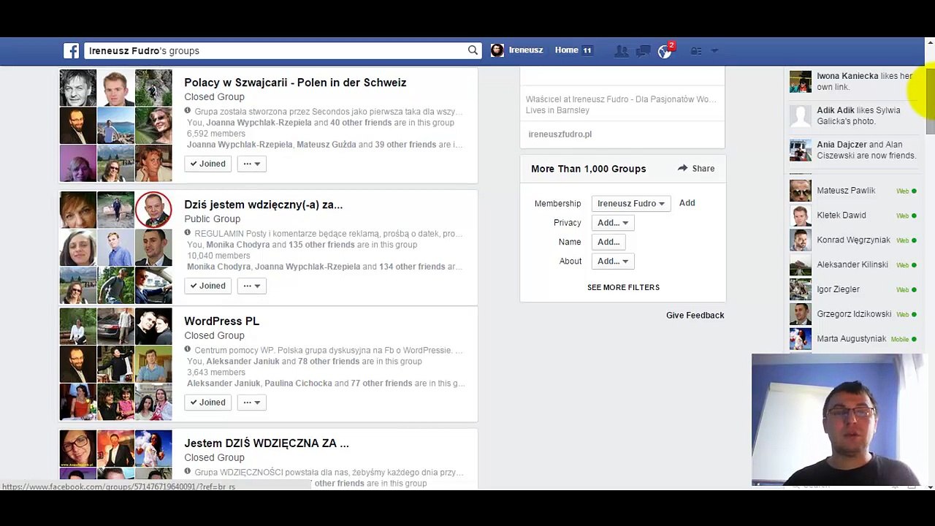Screen dimensions: 935x526
Task: Click red-circled photo in Dziś jestem wdzięczny(-a) grid
Action: (153, 210)
